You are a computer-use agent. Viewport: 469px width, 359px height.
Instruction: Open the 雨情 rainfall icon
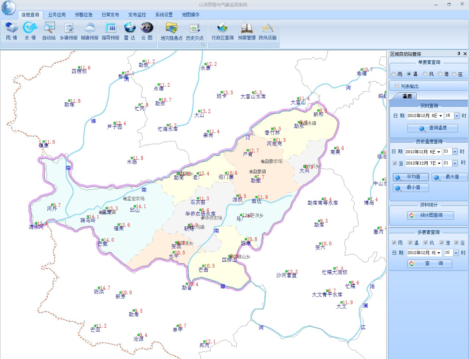12,31
